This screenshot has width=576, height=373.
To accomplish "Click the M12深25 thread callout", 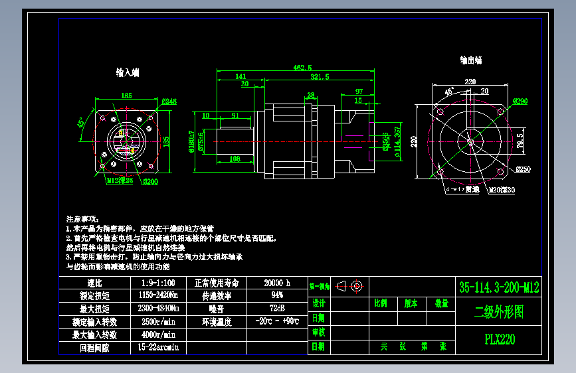I will point(120,181).
